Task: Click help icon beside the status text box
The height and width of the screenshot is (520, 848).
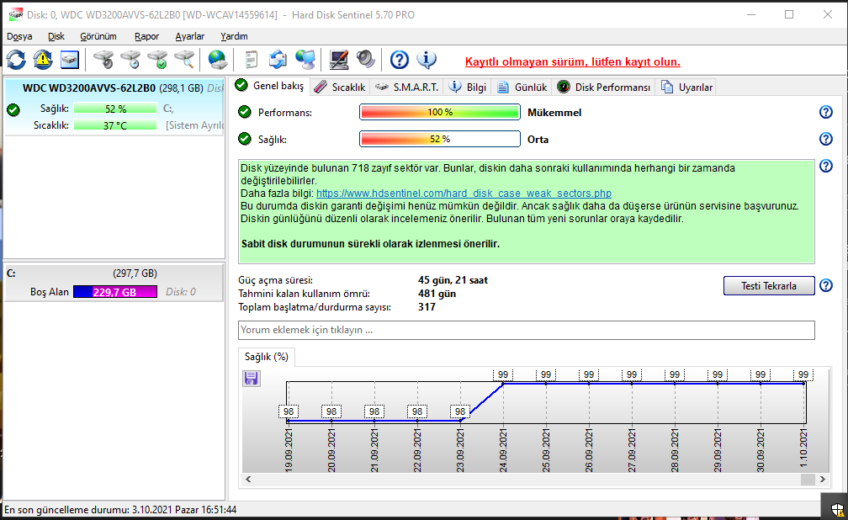Action: [826, 166]
